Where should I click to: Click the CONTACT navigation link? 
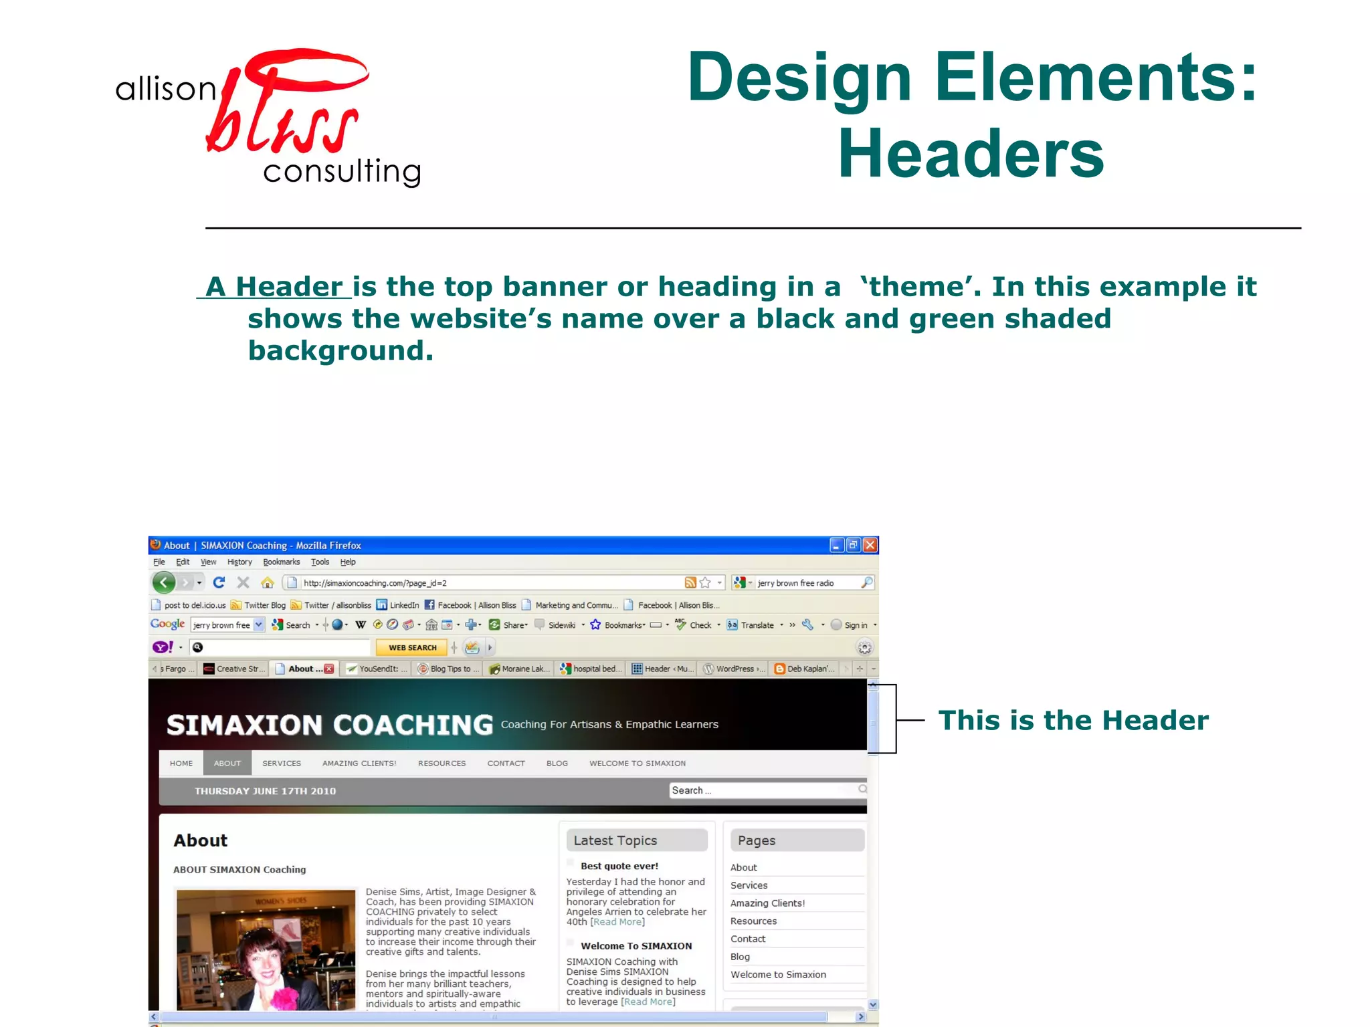(506, 763)
